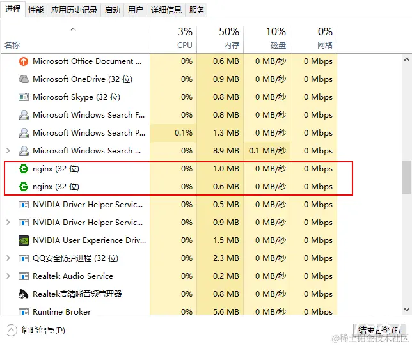Click icon of nginx process using 1.0 MB
The width and height of the screenshot is (412, 346).
tap(24, 169)
